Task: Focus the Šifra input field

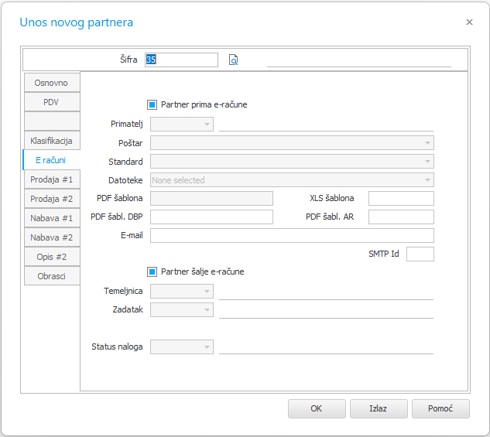Action: pos(181,60)
